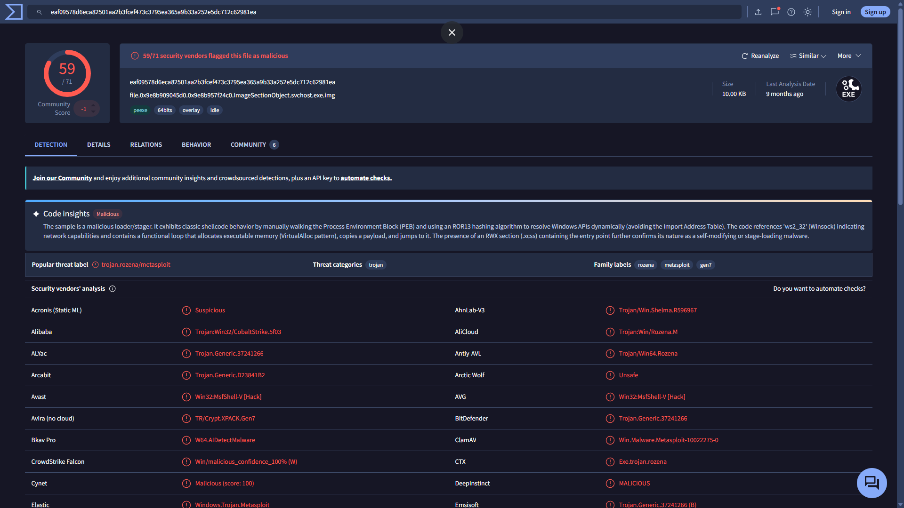Open the upload file icon
The width and height of the screenshot is (904, 508).
758,12
